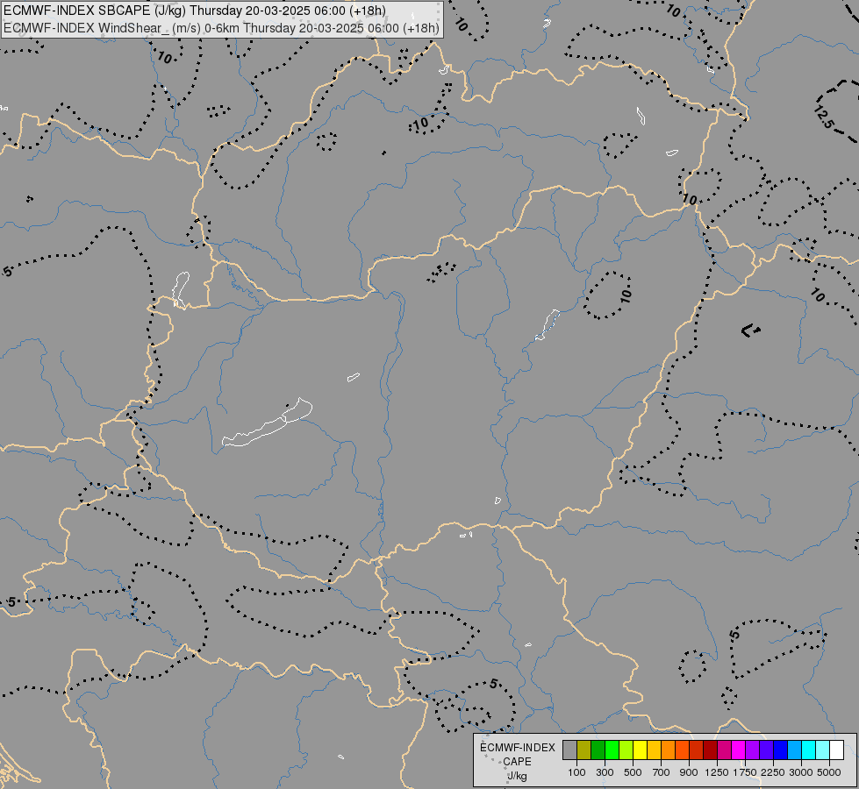The height and width of the screenshot is (789, 859).
Task: Click the J/kg unit label in the legend
Action: (x=517, y=776)
